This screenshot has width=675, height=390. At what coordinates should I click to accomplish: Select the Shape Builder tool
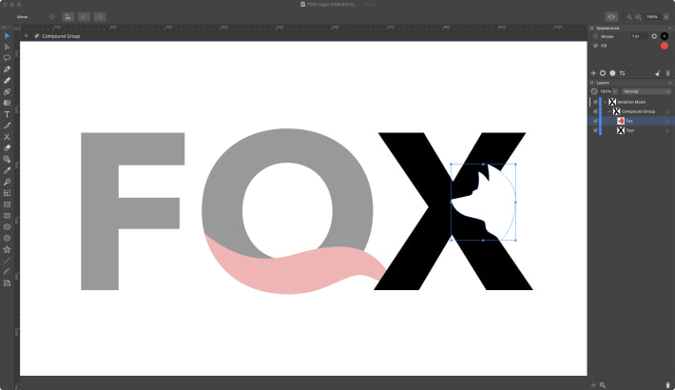pos(7,159)
